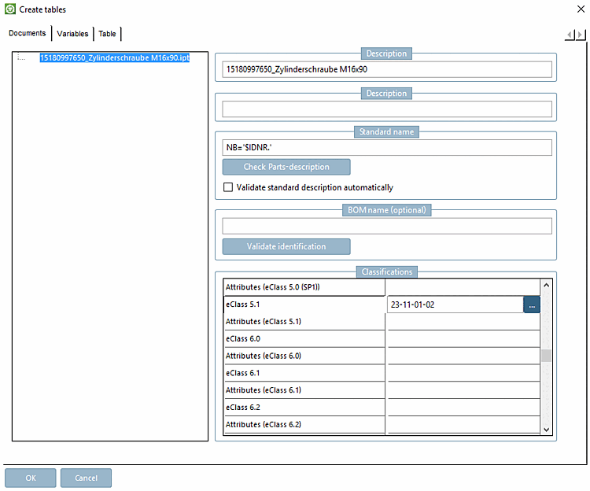
Task: Switch to the Documents tab
Action: (27, 33)
